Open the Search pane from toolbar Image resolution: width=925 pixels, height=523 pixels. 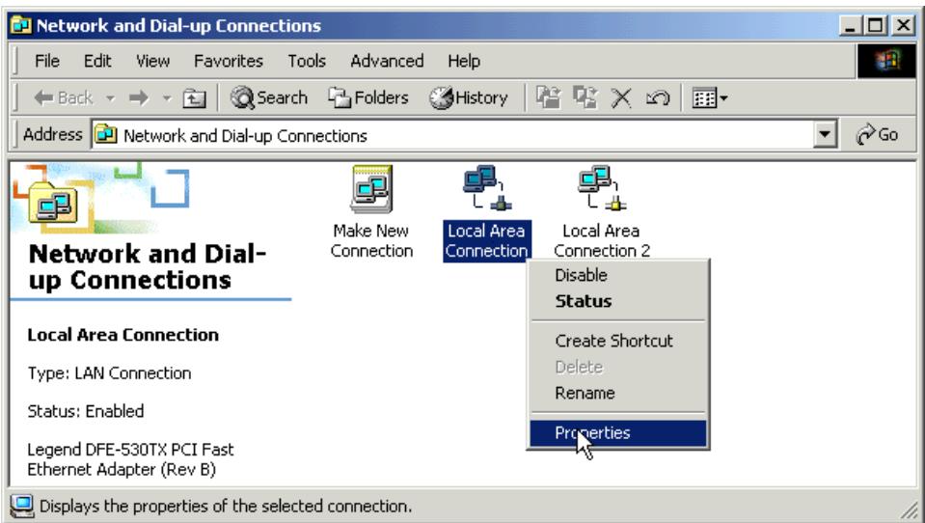(x=269, y=97)
